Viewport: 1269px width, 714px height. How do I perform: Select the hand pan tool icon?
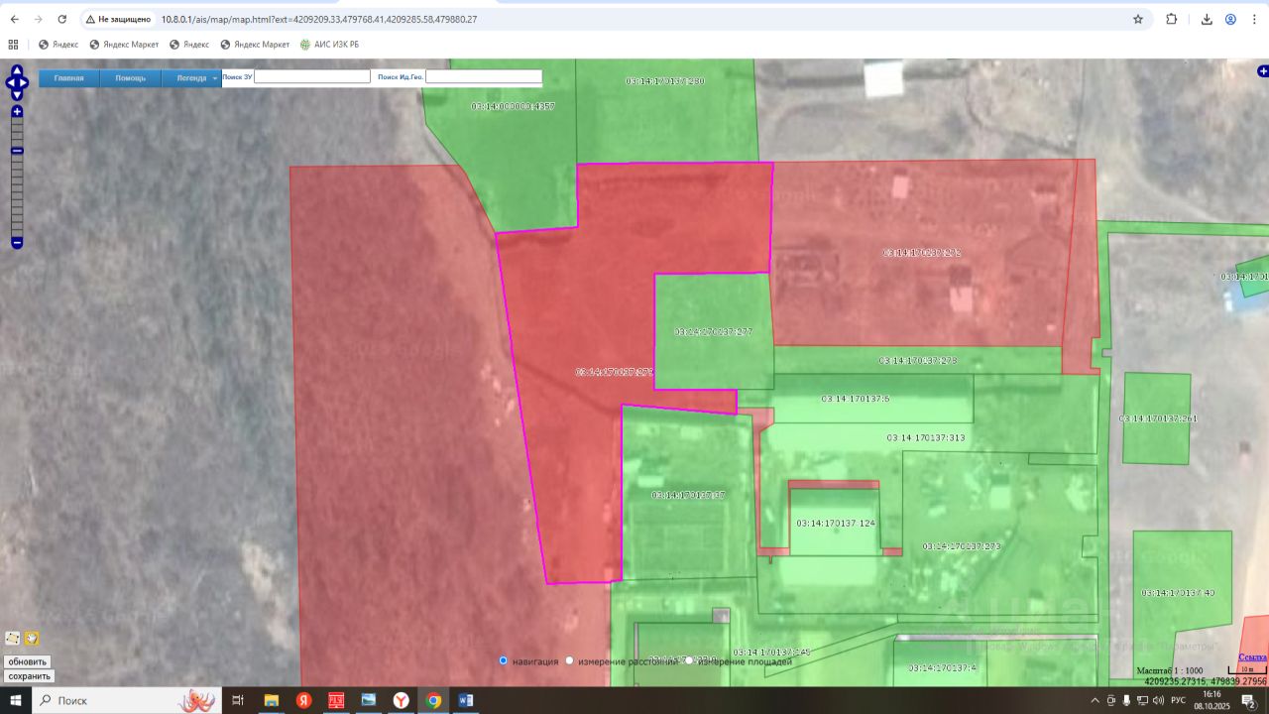(x=32, y=639)
